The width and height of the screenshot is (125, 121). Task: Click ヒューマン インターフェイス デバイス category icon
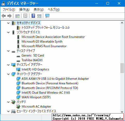pos(13,111)
